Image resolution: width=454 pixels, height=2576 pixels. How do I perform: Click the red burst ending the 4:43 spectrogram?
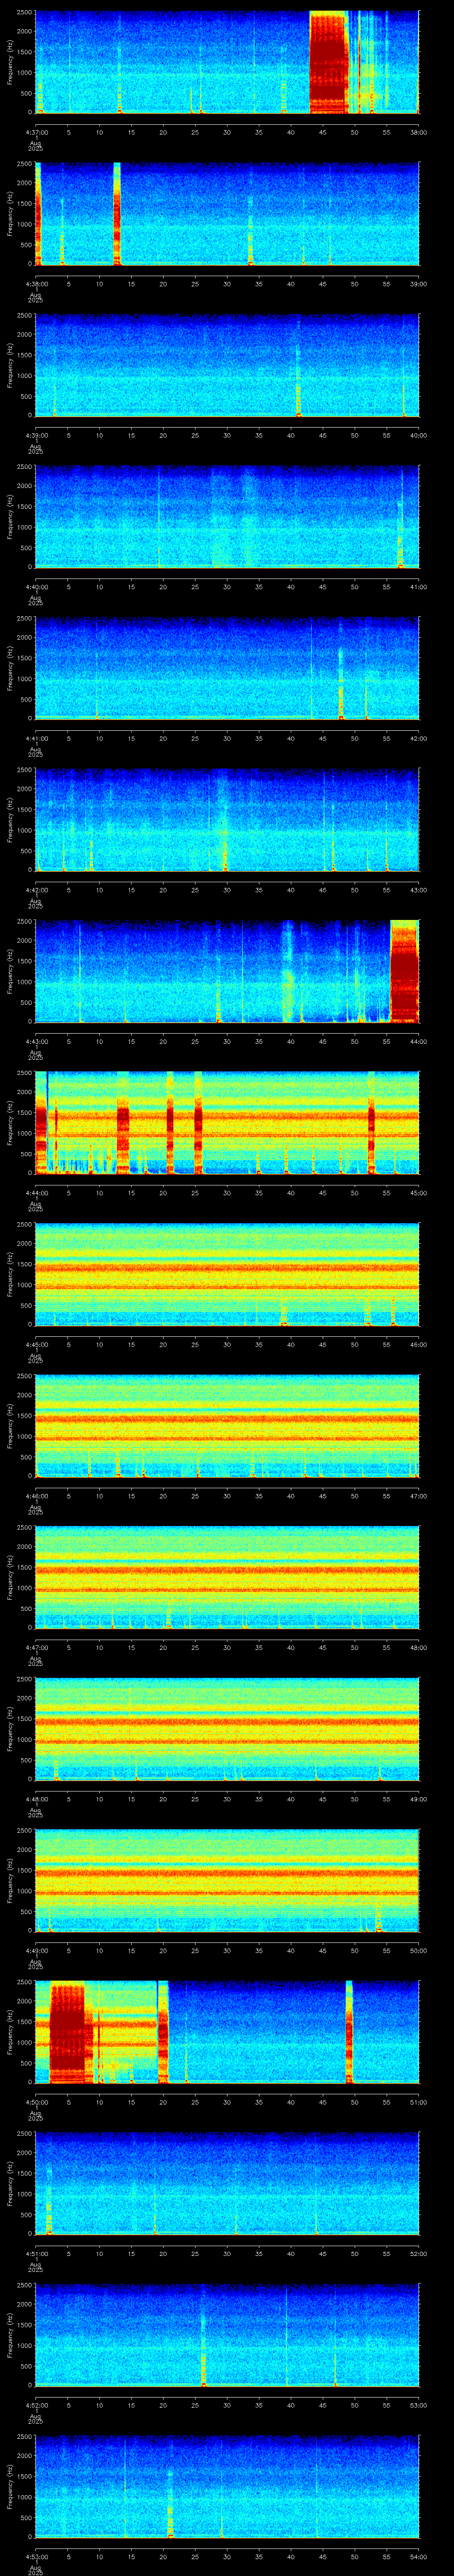(x=404, y=971)
